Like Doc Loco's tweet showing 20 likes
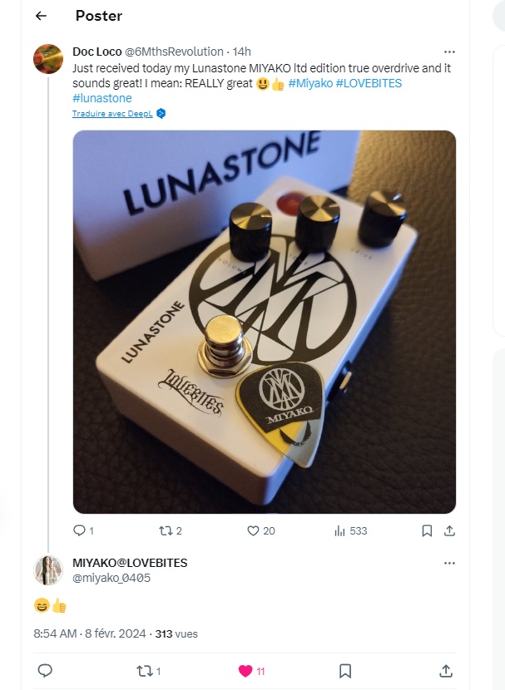 [254, 530]
